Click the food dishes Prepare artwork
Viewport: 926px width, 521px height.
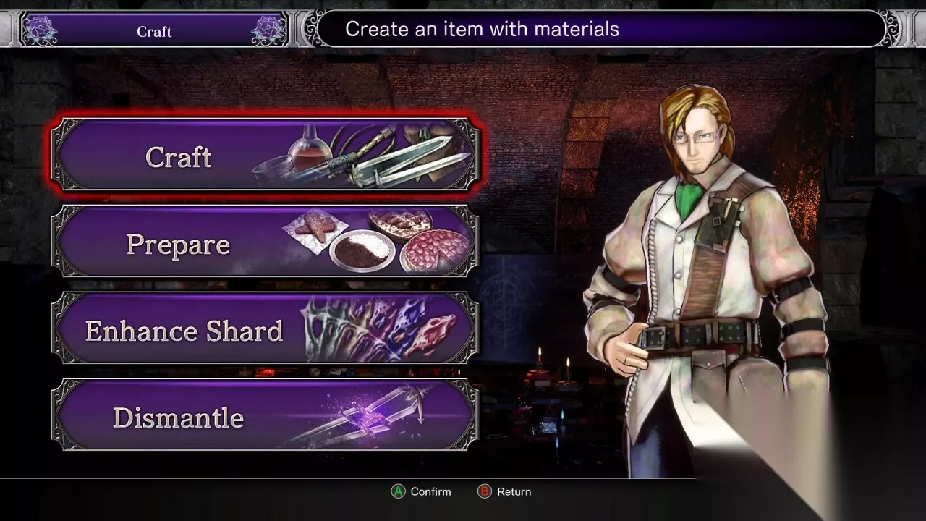tap(378, 240)
